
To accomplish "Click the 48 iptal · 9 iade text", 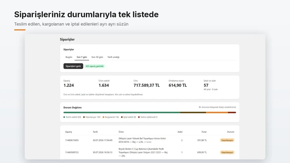I will coord(211,89).
